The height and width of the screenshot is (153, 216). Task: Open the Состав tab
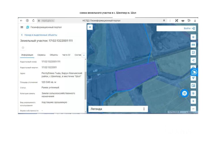pos(78,55)
